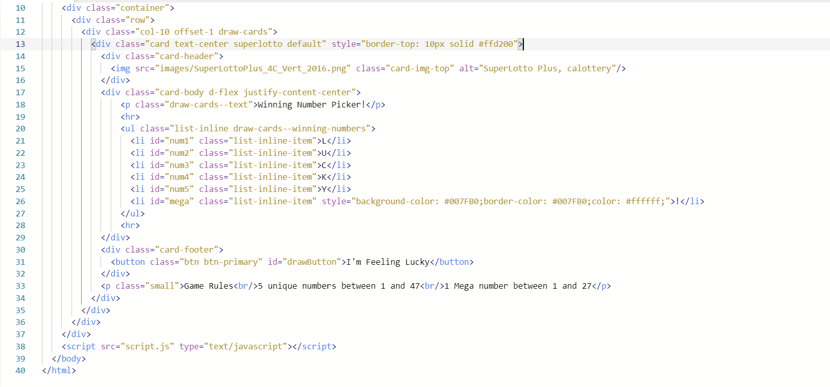This screenshot has height=387, width=830.
Task: Click line number 20 in the gutter
Action: (x=20, y=128)
